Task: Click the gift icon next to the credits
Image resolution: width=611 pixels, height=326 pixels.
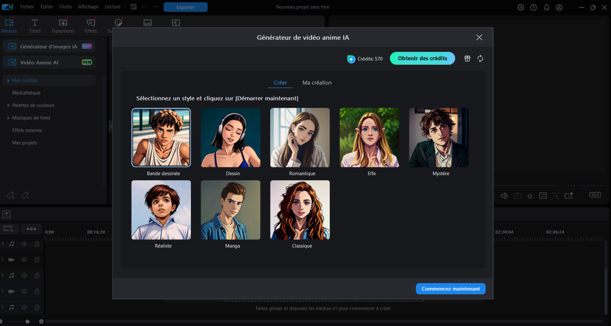Action: click(467, 58)
